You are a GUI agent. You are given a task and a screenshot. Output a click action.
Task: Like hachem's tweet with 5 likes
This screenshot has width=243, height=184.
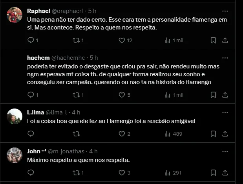point(122,95)
